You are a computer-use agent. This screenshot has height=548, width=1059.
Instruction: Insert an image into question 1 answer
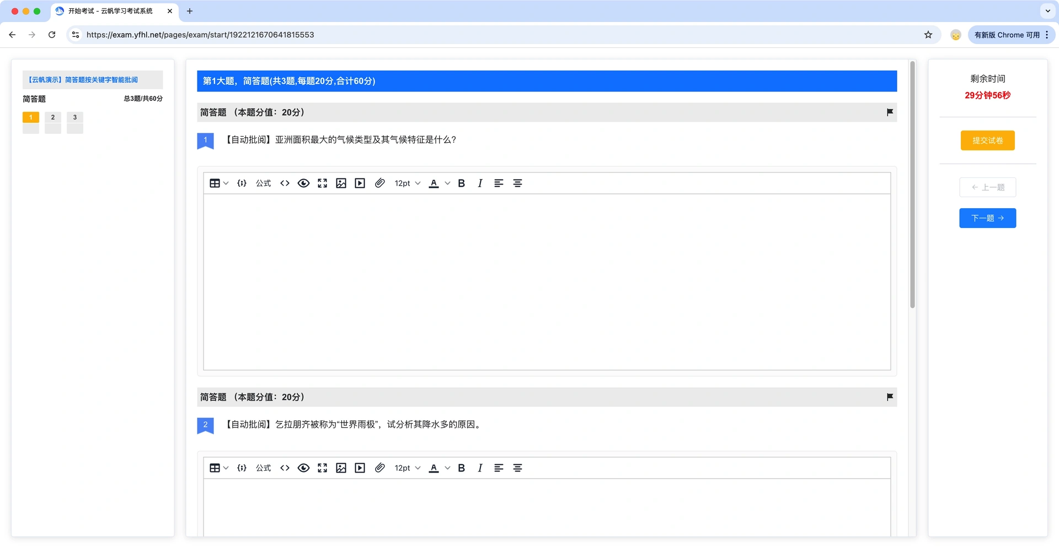click(341, 183)
